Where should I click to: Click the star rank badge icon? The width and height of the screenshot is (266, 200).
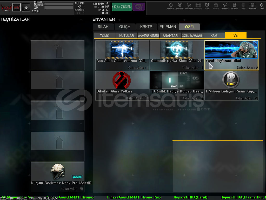tap(26, 7)
